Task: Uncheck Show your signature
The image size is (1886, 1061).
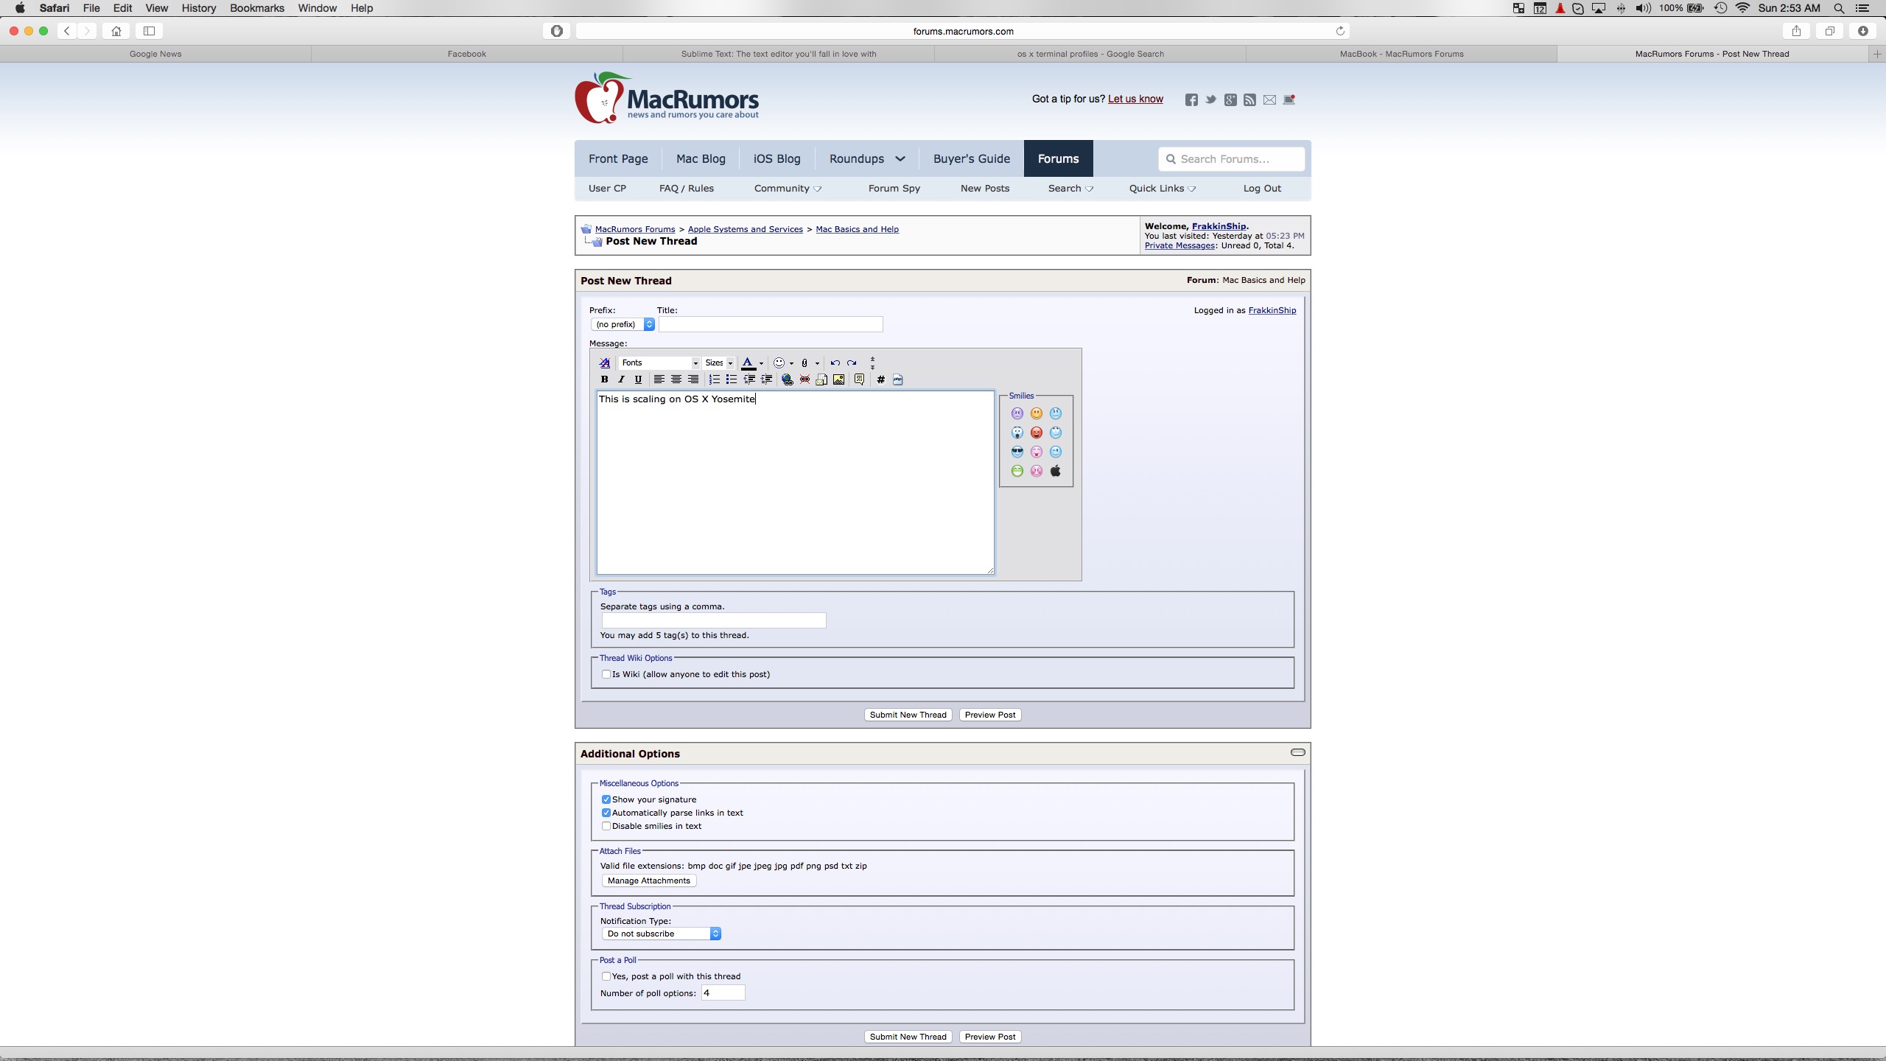Action: tap(606, 799)
